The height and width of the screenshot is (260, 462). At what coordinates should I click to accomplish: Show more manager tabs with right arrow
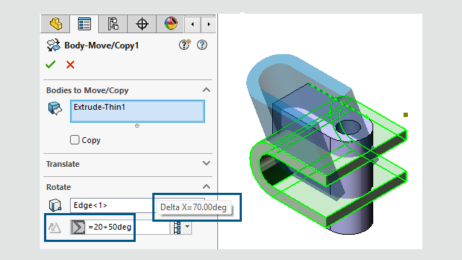[209, 24]
